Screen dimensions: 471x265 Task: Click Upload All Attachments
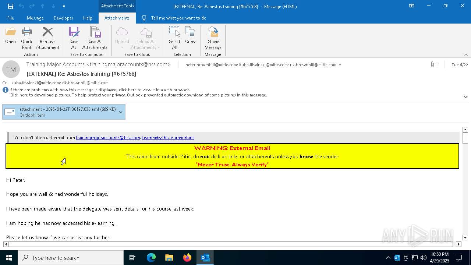point(145,38)
